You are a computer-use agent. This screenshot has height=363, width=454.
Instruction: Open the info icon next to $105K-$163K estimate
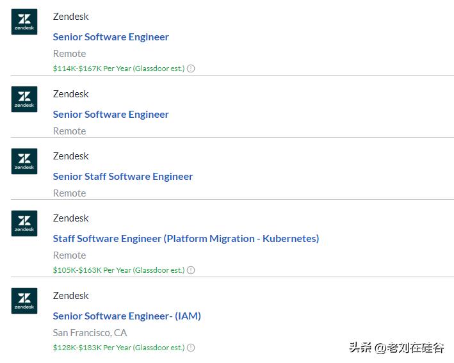pyautogui.click(x=191, y=270)
